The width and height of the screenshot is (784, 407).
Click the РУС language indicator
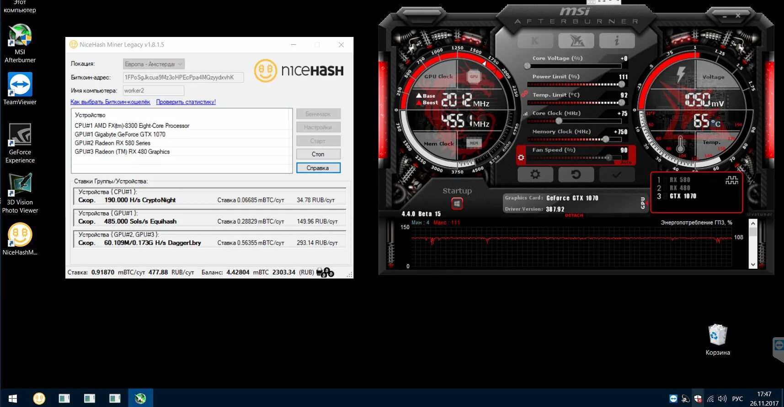click(737, 399)
